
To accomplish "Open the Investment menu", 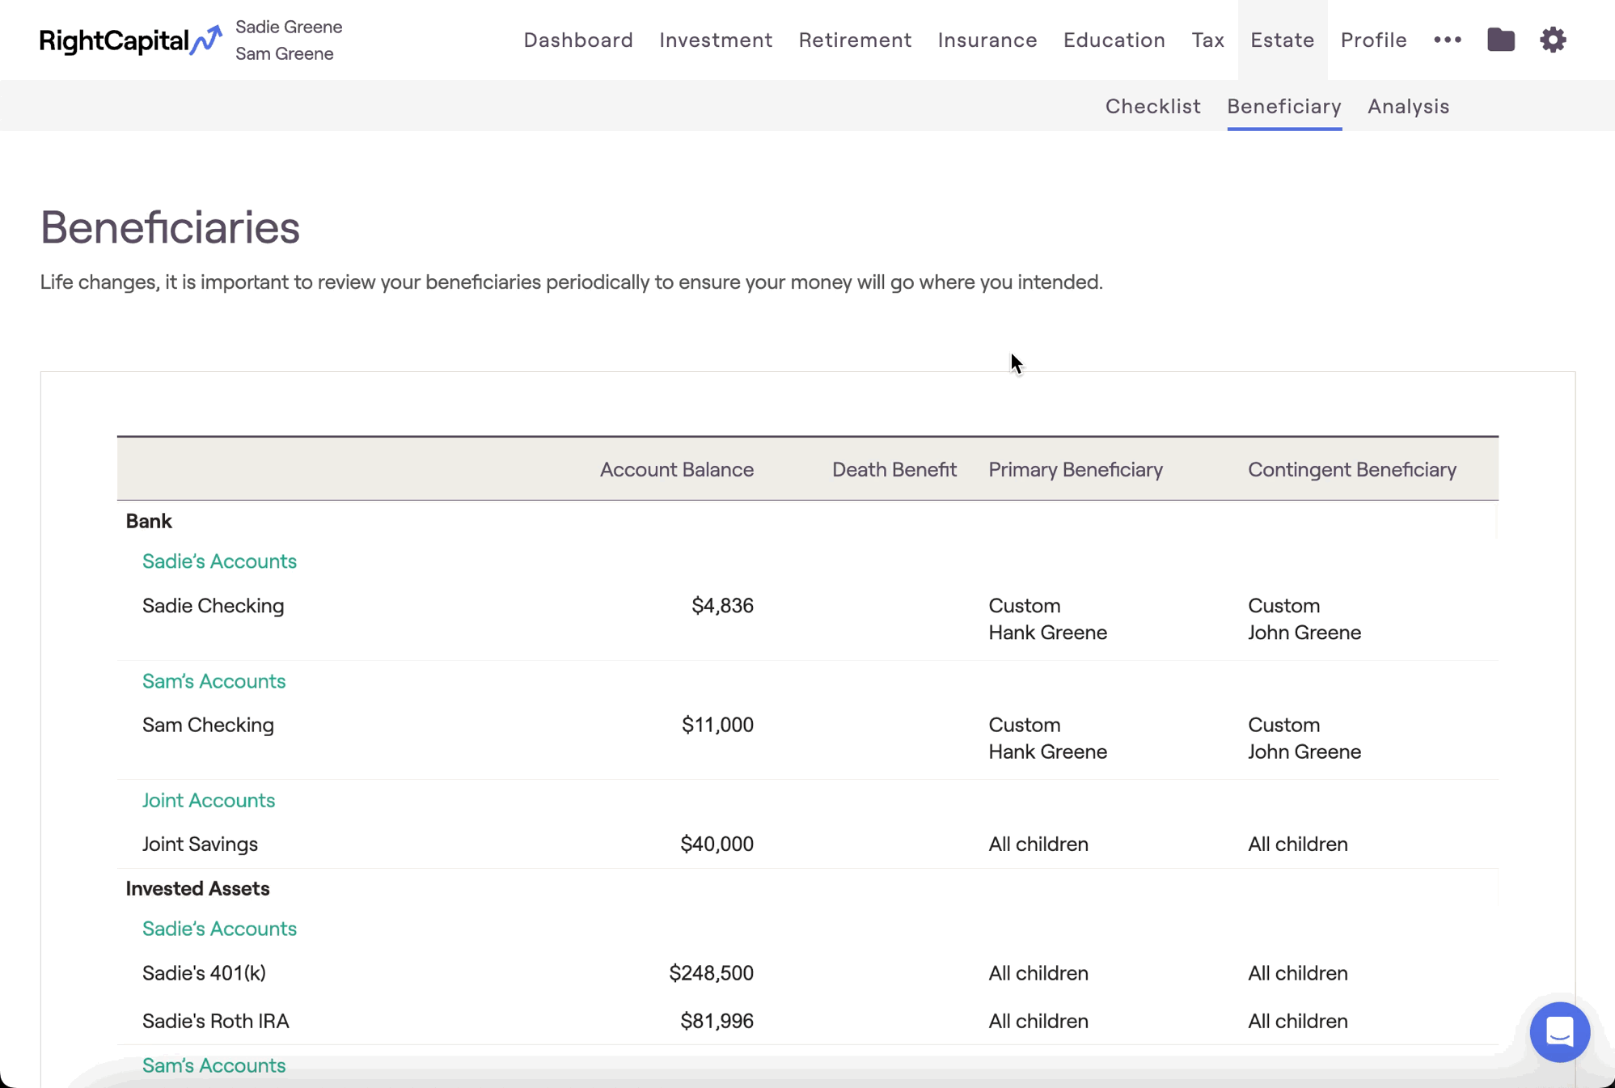I will (x=715, y=40).
